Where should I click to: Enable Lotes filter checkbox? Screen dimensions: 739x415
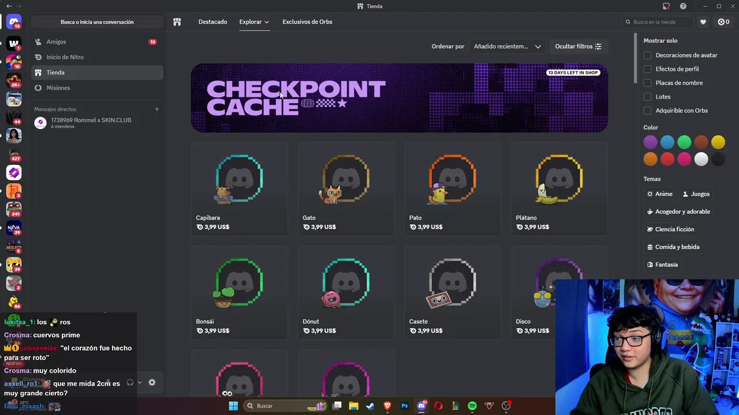(x=647, y=97)
